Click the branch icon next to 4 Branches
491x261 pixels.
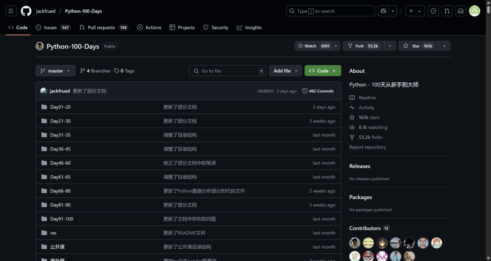[x=83, y=71]
